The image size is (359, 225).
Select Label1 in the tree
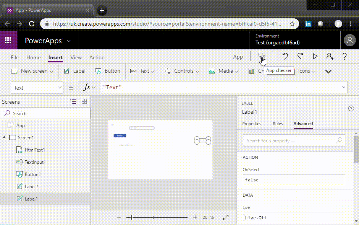[45, 199]
